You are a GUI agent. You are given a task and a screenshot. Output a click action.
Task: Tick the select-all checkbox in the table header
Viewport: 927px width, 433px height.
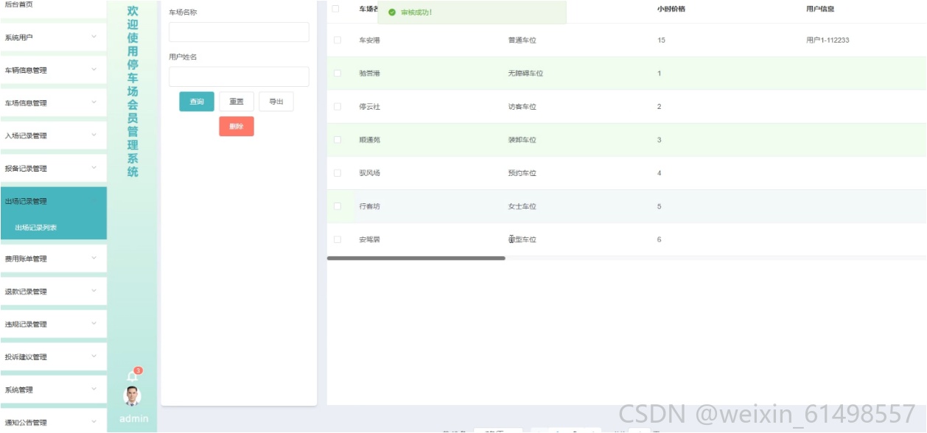[336, 9]
